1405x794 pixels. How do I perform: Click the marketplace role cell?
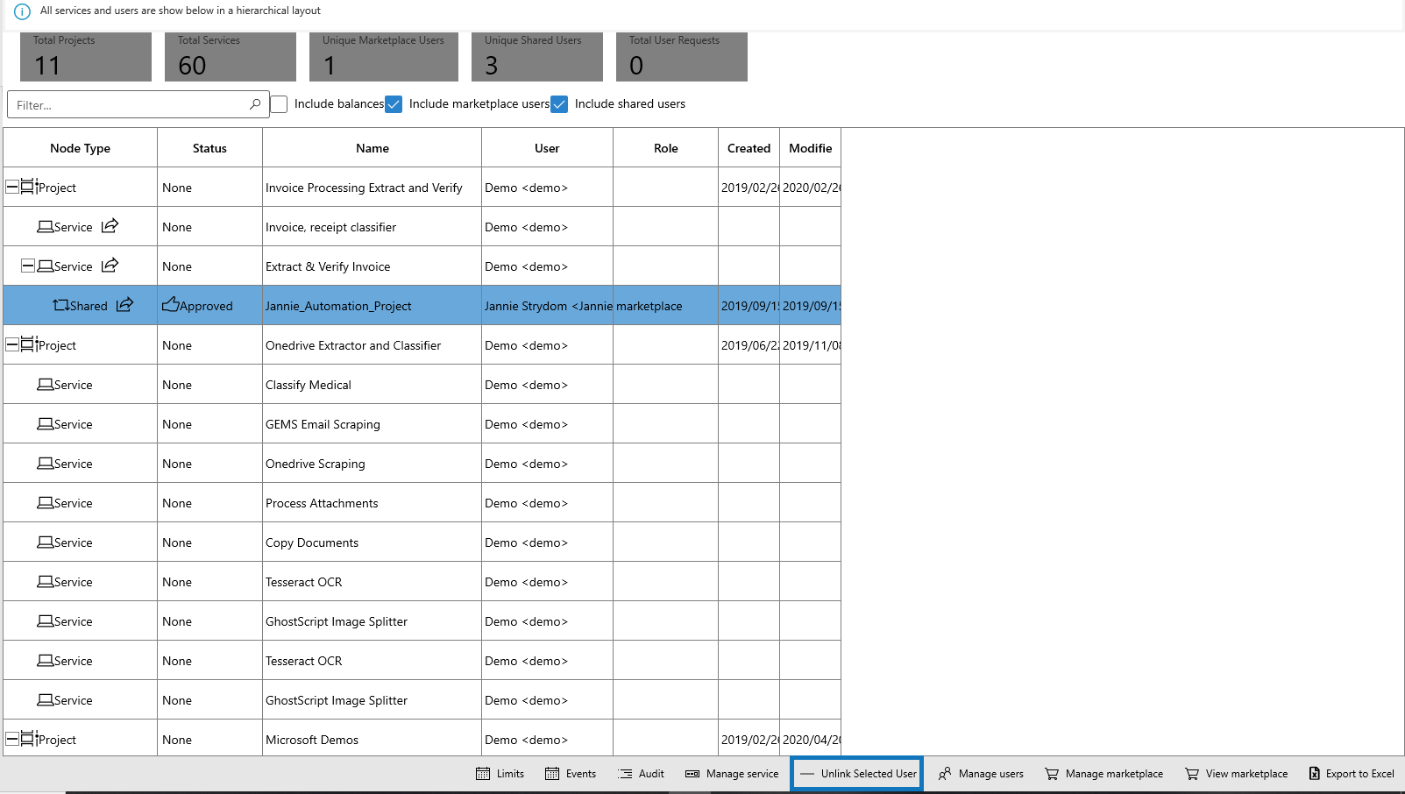click(x=666, y=305)
